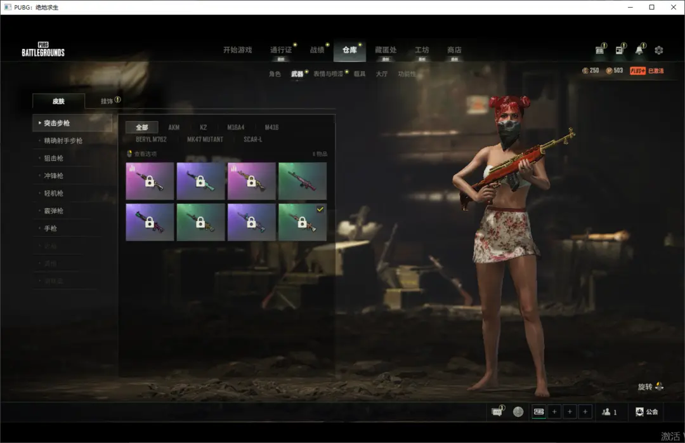This screenshot has width=685, height=443.
Task: Open the settings gear
Action: 659,50
